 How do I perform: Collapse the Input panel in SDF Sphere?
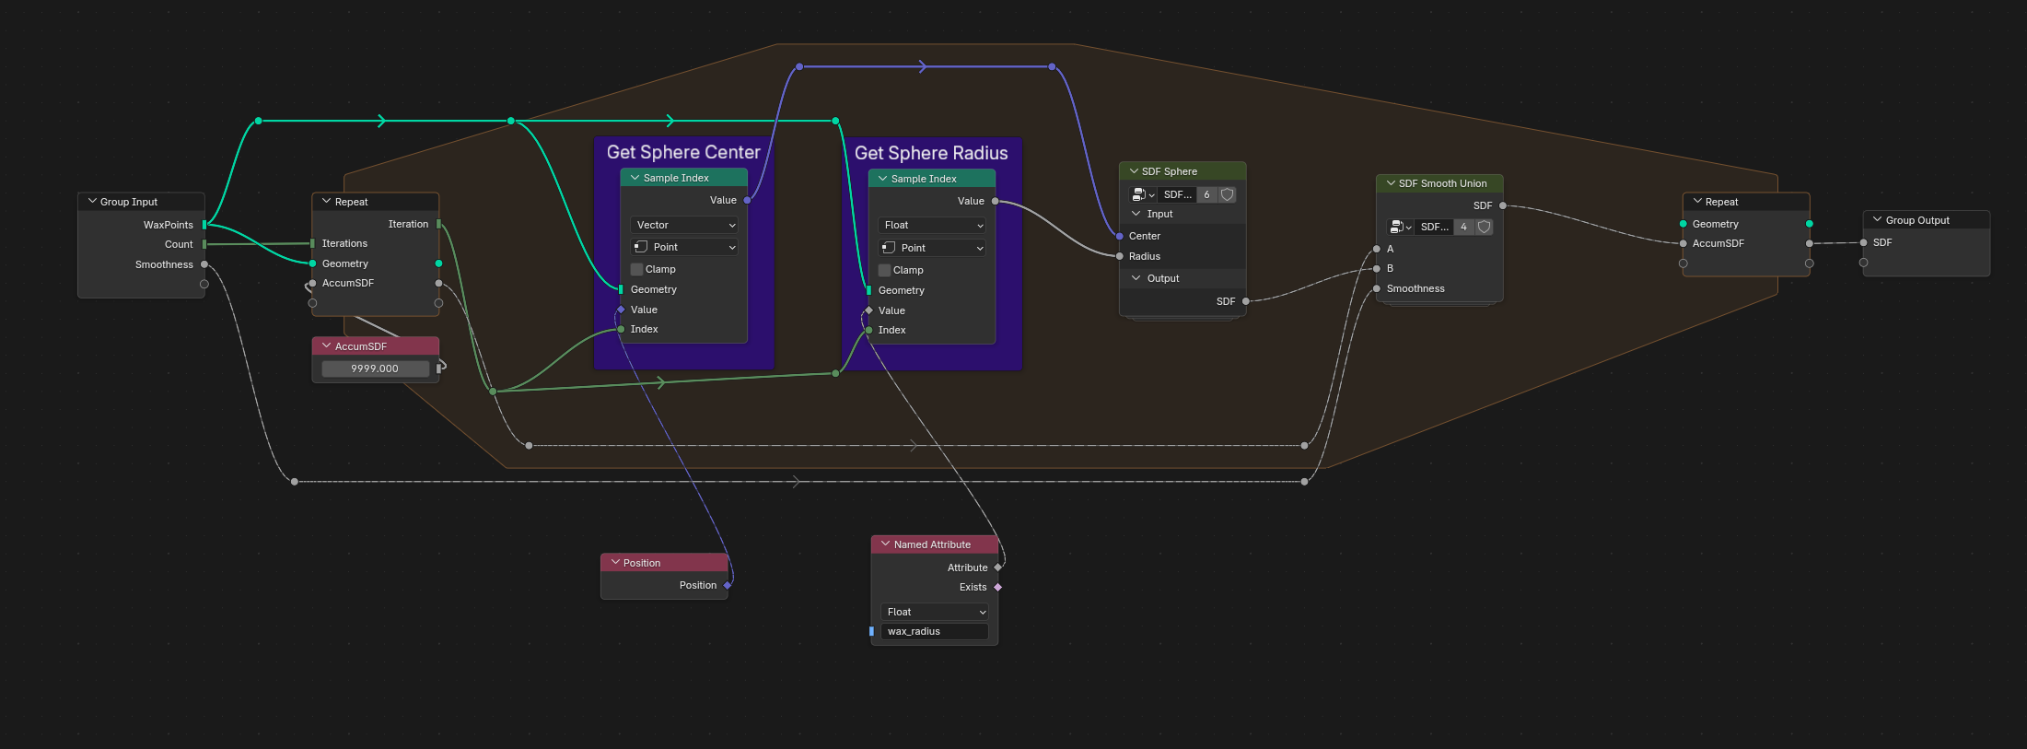1136,213
